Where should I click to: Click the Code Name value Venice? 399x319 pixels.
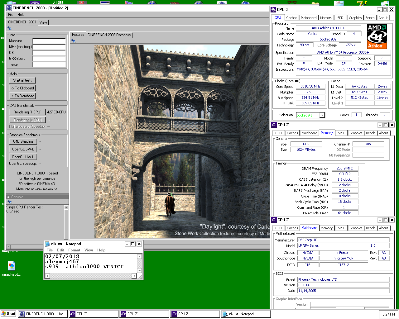(x=313, y=34)
